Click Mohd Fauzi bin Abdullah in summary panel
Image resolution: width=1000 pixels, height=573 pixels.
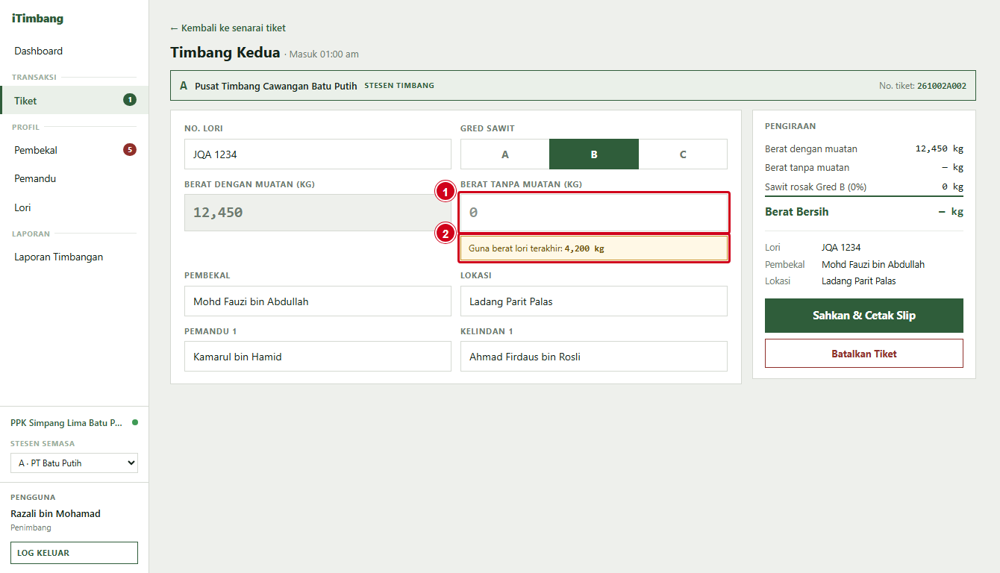873,264
